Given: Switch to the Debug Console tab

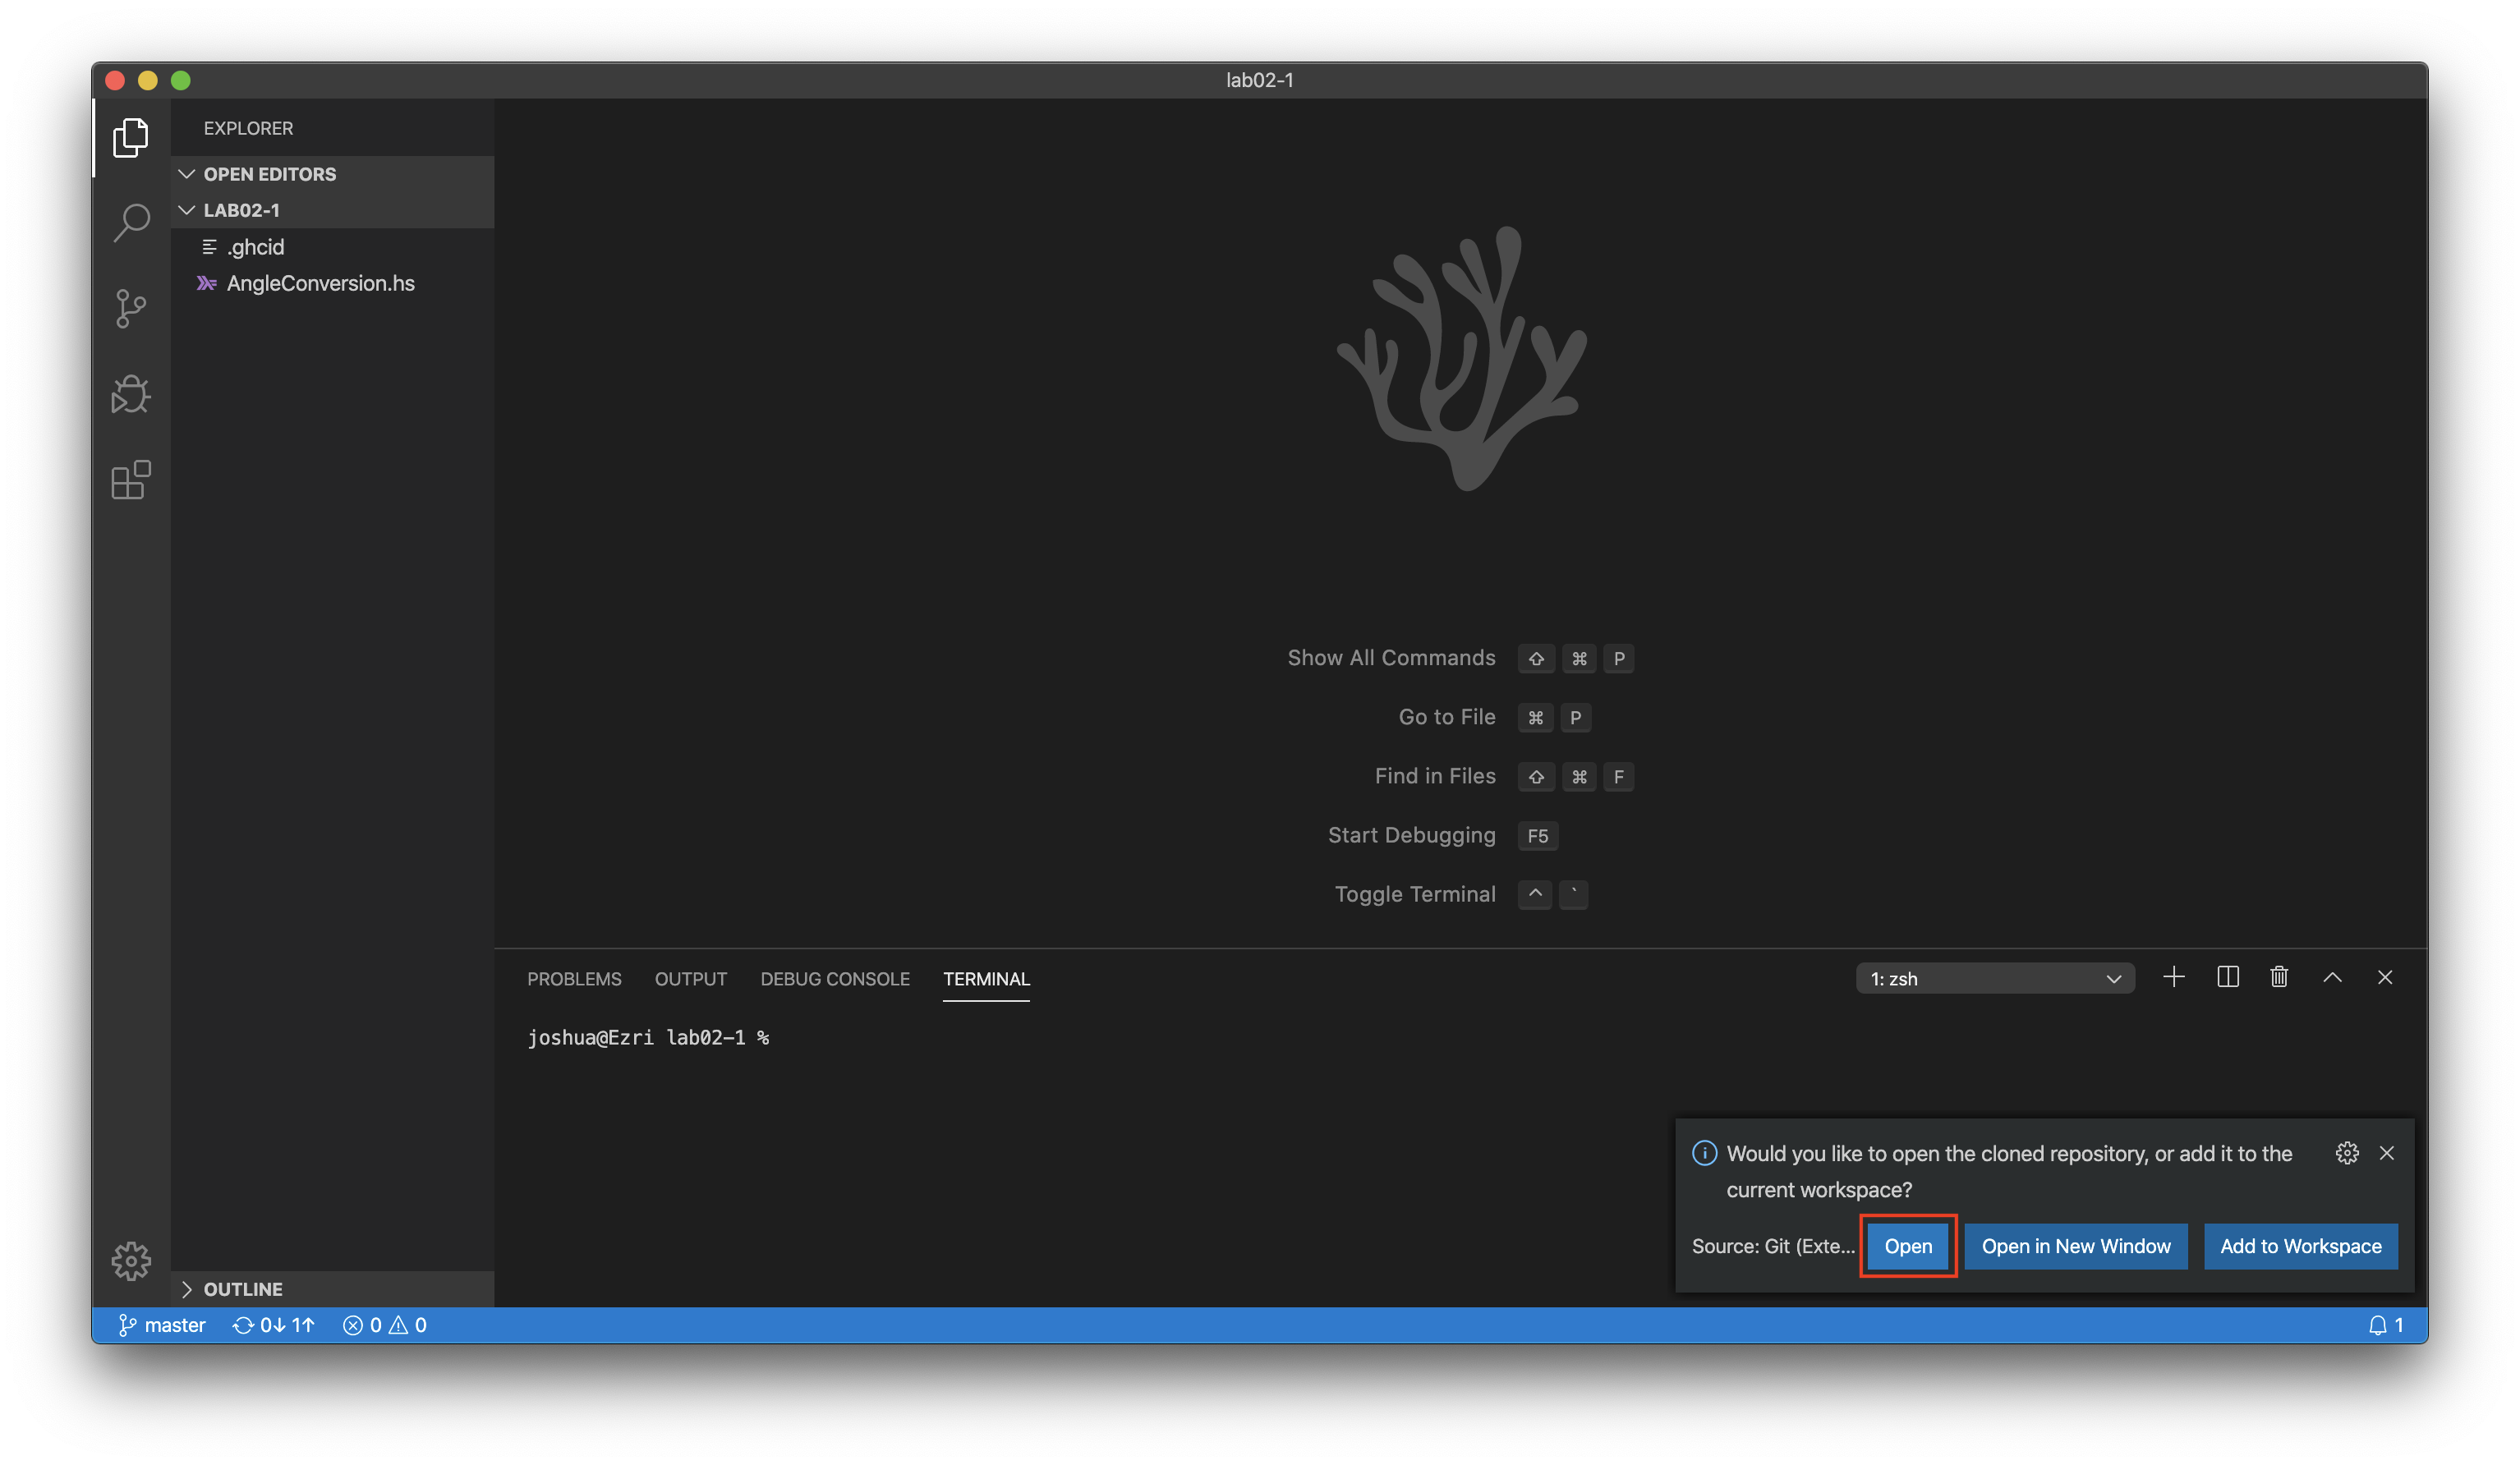Looking at the screenshot, I should point(835,979).
